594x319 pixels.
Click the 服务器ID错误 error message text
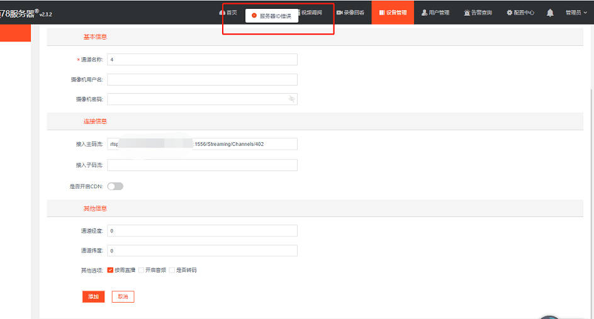[276, 16]
